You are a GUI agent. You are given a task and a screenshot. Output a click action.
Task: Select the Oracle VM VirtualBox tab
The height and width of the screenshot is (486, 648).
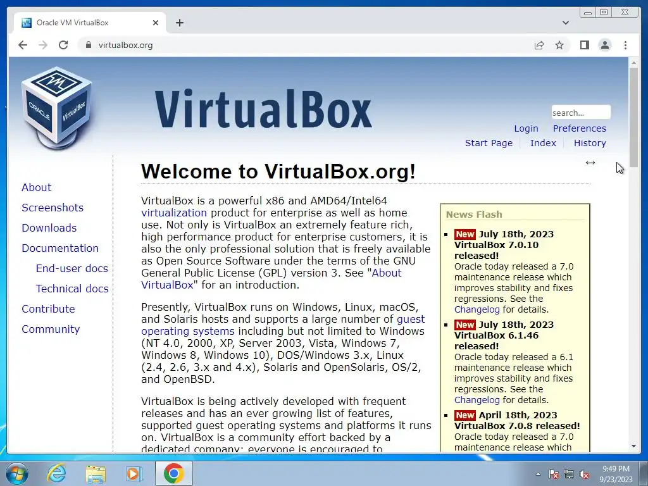tap(90, 23)
